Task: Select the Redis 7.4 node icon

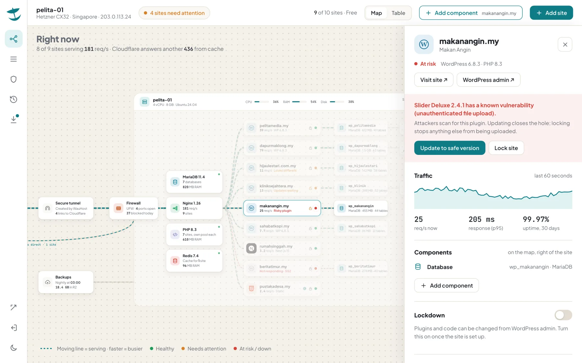Action: (x=175, y=261)
